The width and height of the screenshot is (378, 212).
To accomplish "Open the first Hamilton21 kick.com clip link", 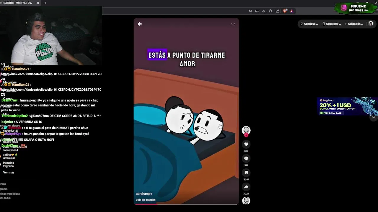I will [x=51, y=77].
